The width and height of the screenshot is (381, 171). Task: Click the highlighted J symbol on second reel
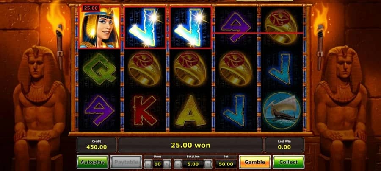(x=145, y=27)
